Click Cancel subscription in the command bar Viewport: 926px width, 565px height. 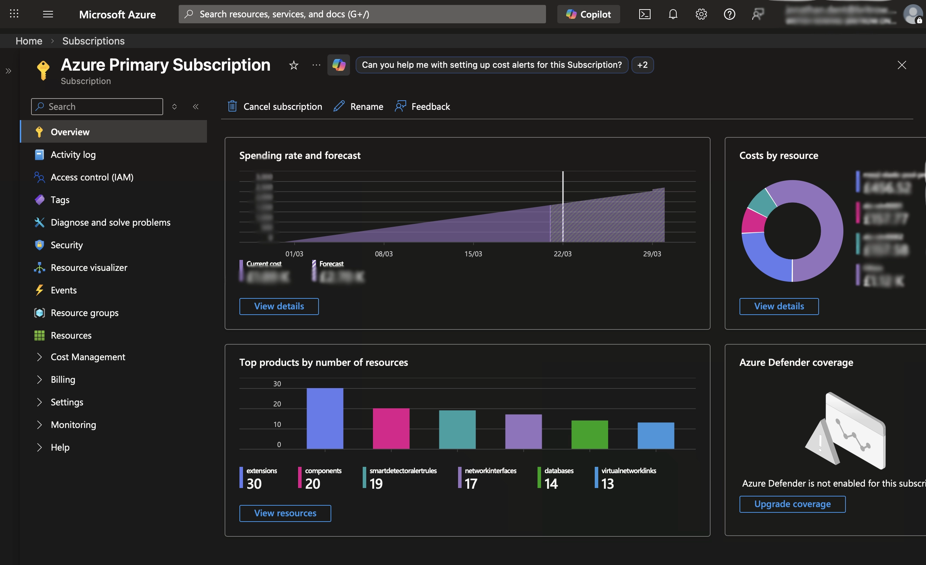pyautogui.click(x=283, y=106)
